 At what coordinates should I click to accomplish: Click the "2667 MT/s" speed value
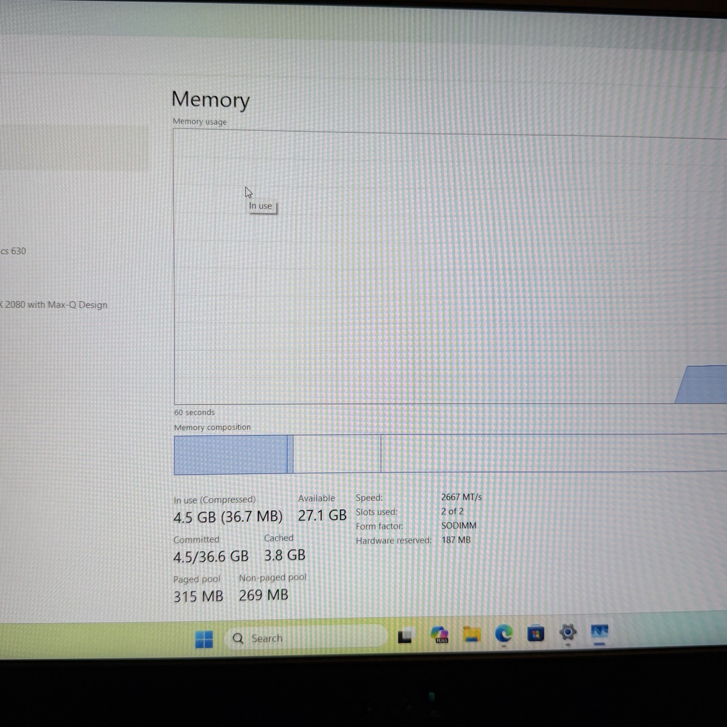click(461, 497)
